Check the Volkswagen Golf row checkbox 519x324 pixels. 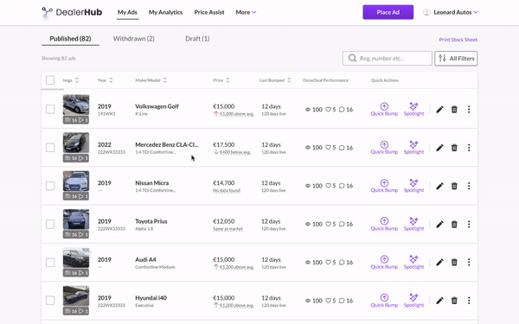(50, 109)
